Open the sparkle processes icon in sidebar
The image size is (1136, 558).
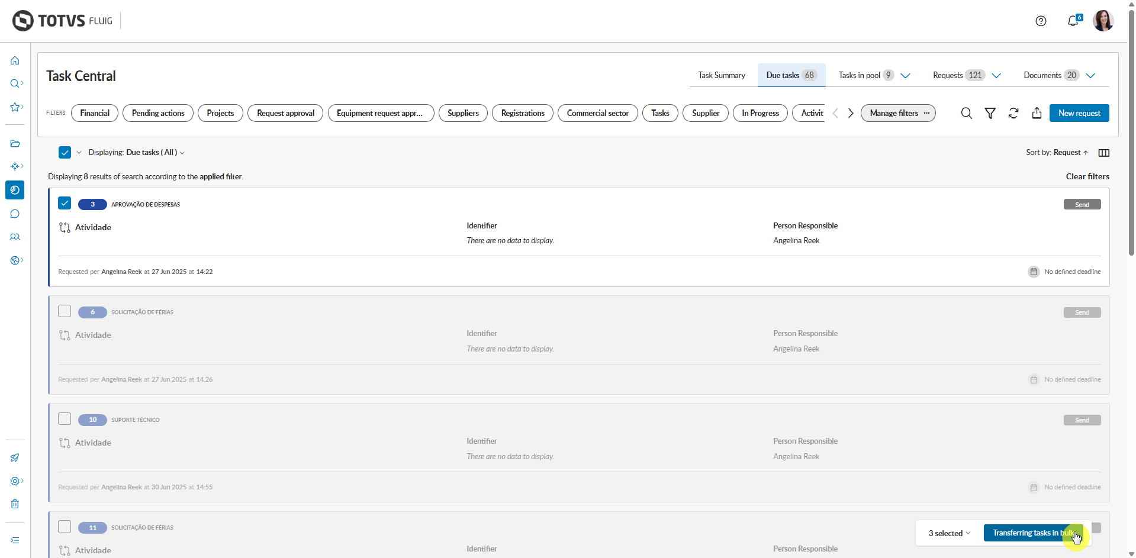pos(15,166)
